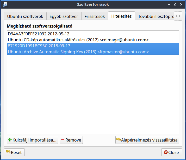Click Kulcsfájl importálása button

pyautogui.click(x=32, y=140)
